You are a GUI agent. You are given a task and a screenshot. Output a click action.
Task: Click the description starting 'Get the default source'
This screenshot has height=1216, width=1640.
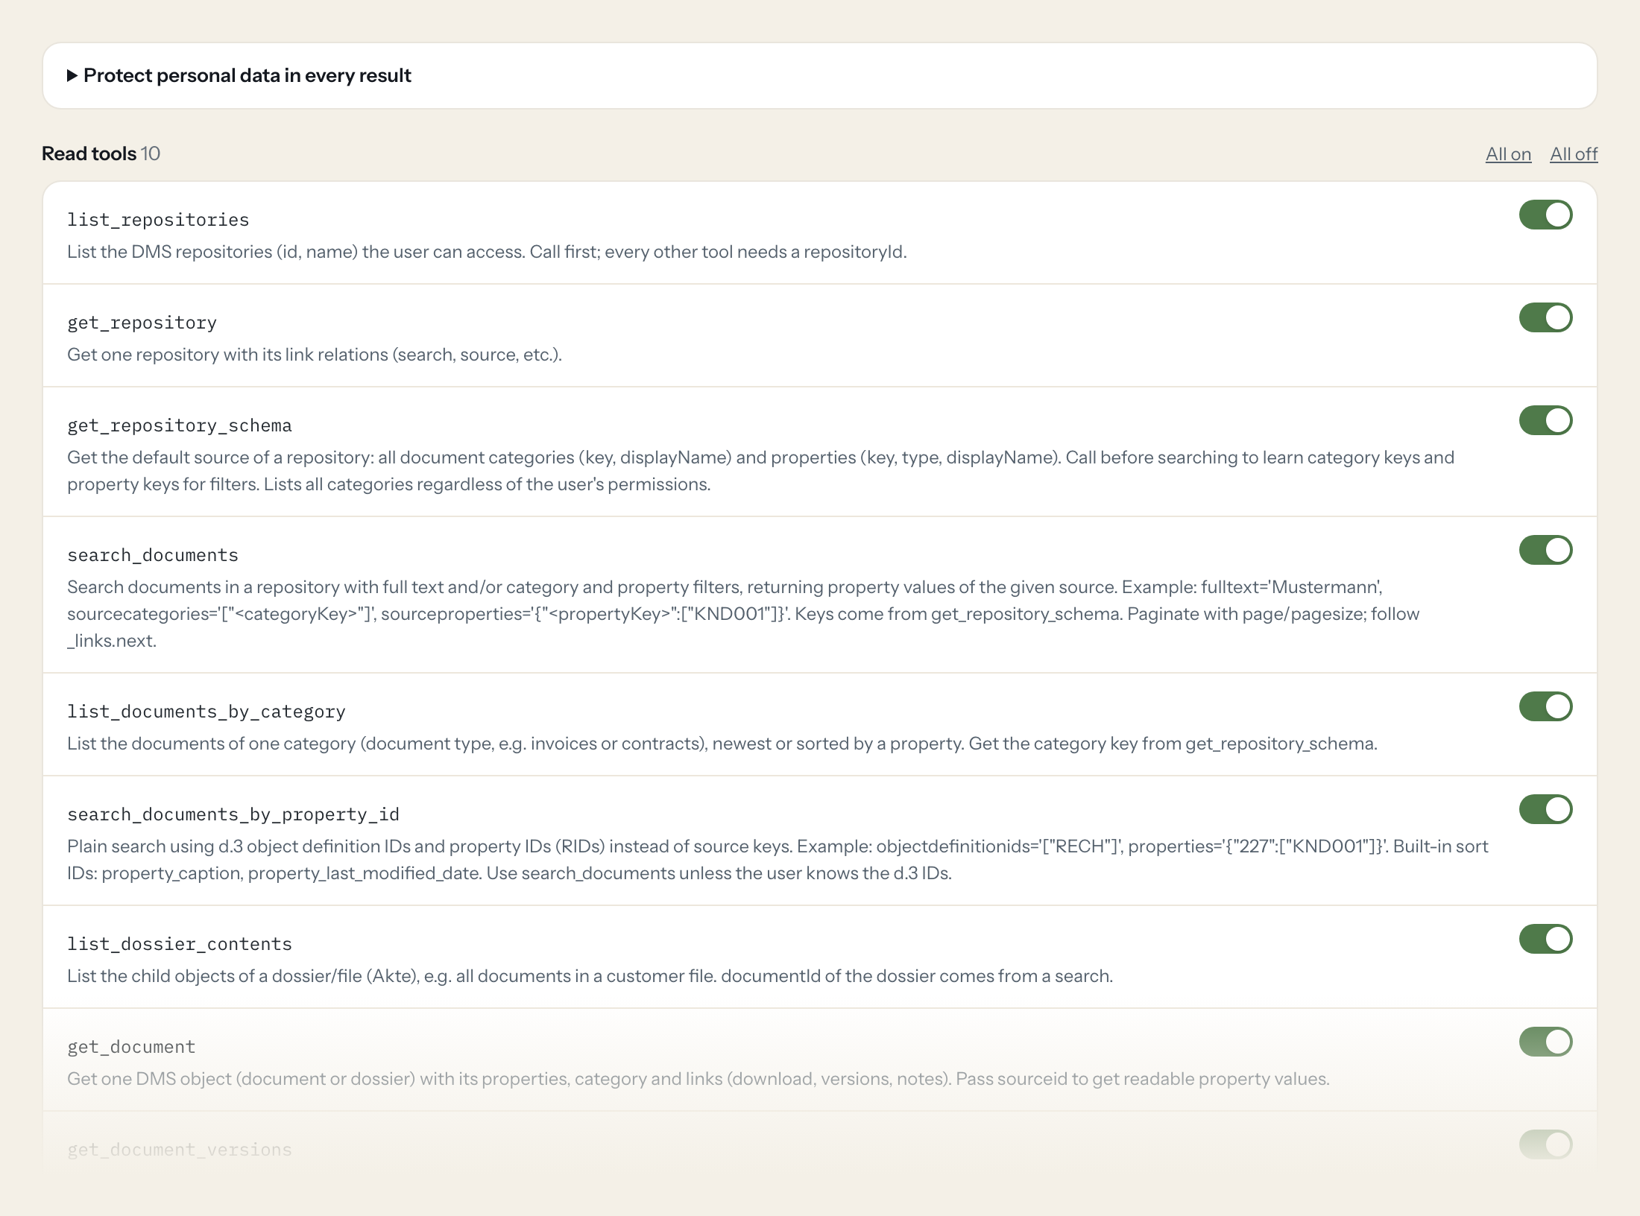760,471
